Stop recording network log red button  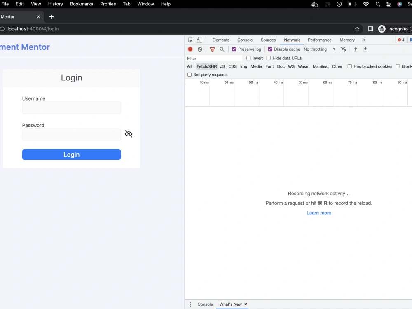pos(190,49)
